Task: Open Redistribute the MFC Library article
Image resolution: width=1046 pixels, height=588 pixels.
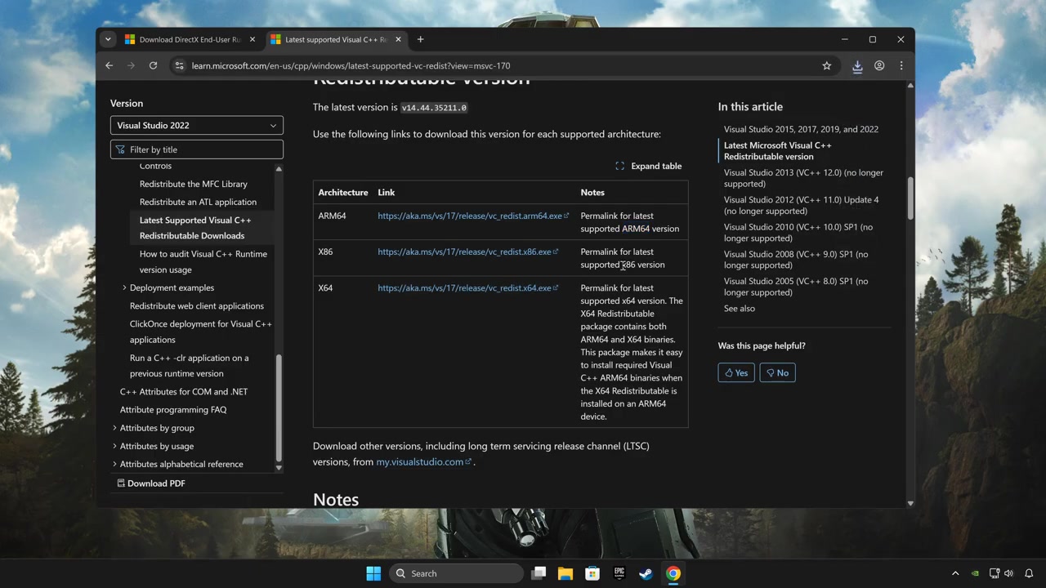Action: tap(194, 184)
